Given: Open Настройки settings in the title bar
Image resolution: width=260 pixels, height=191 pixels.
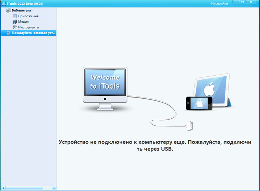Looking at the screenshot, I should pyautogui.click(x=220, y=3).
